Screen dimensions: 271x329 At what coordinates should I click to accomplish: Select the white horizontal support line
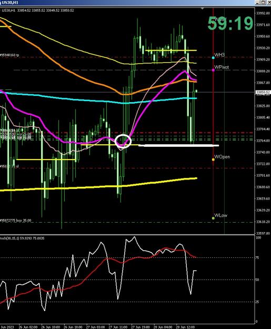tap(179, 145)
